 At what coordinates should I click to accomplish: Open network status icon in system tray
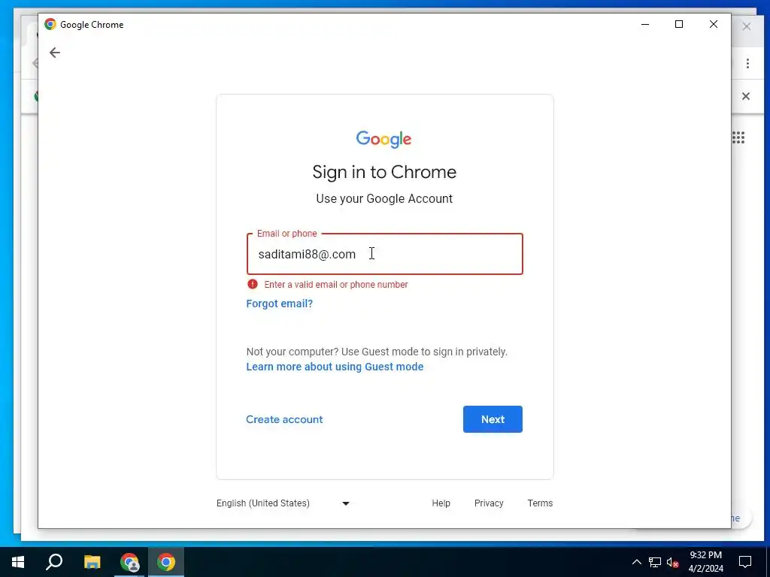(x=655, y=562)
